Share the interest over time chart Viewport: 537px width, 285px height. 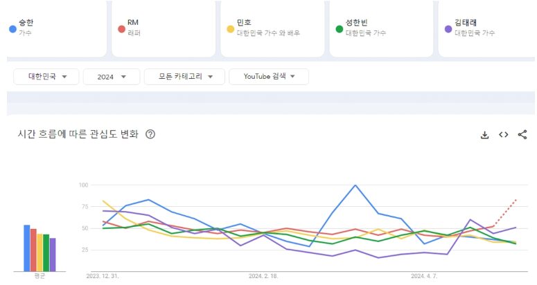(x=522, y=135)
